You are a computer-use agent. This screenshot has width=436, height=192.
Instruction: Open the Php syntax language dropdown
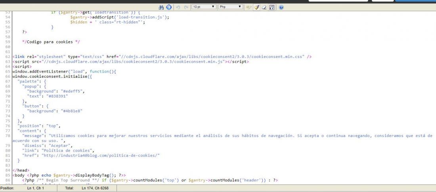click(x=231, y=7)
